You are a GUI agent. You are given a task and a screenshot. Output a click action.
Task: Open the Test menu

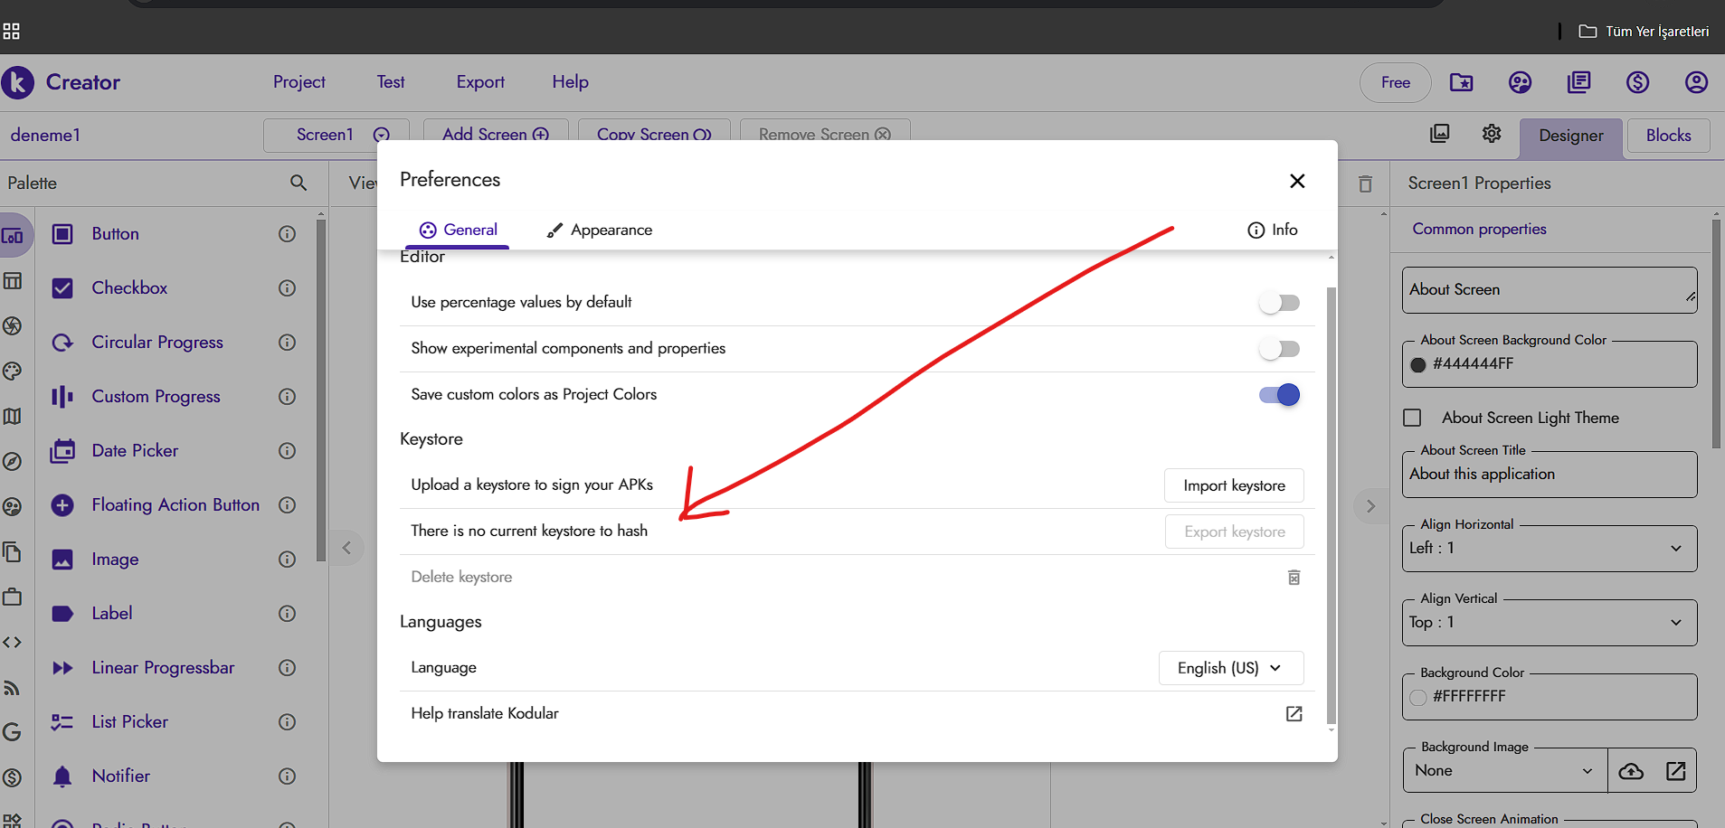coord(391,82)
